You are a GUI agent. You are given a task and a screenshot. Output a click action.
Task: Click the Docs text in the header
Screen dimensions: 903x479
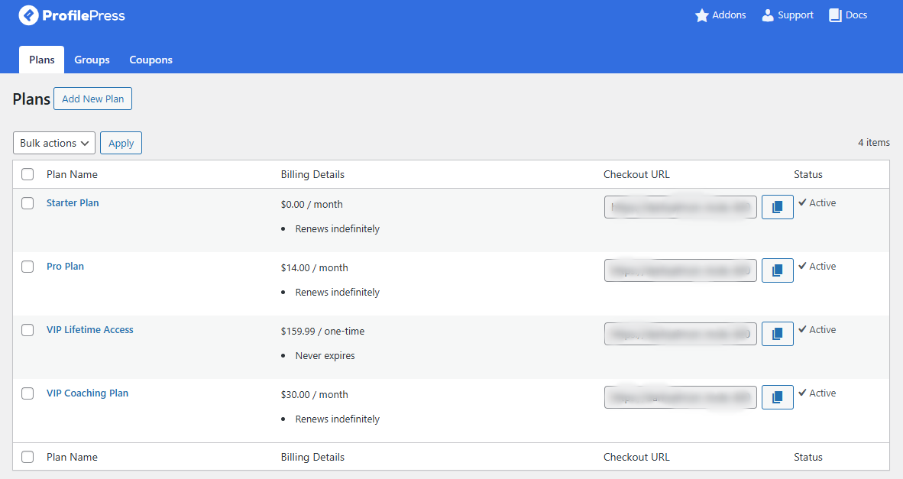pyautogui.click(x=856, y=15)
